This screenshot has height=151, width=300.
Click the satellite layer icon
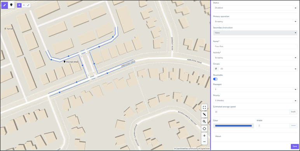[x=204, y=114]
